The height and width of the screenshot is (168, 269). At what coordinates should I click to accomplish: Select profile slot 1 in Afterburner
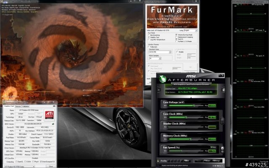pos(169,161)
